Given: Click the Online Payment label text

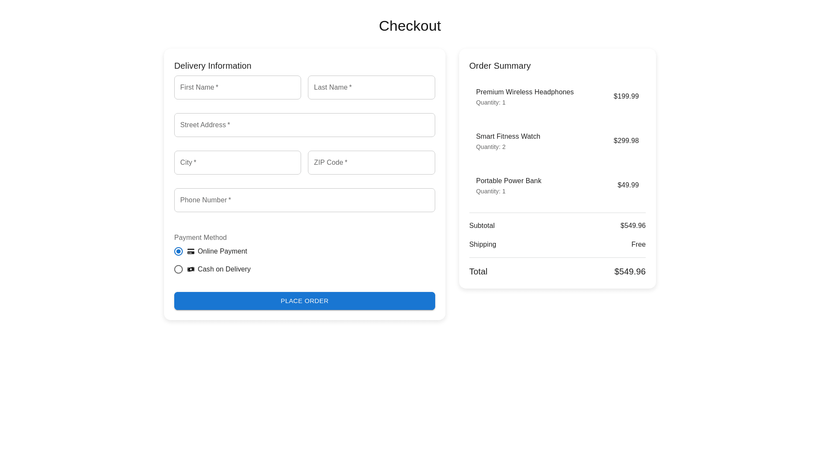Looking at the screenshot, I should (222, 251).
